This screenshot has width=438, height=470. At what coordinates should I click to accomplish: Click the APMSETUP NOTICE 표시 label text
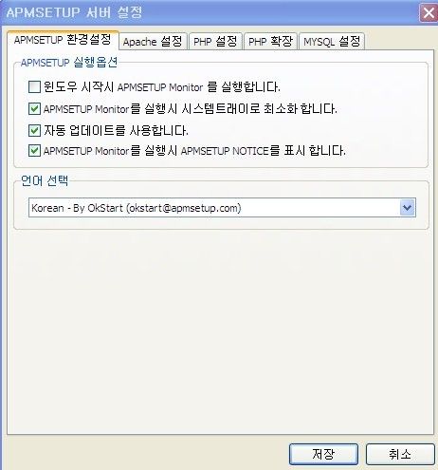[194, 151]
